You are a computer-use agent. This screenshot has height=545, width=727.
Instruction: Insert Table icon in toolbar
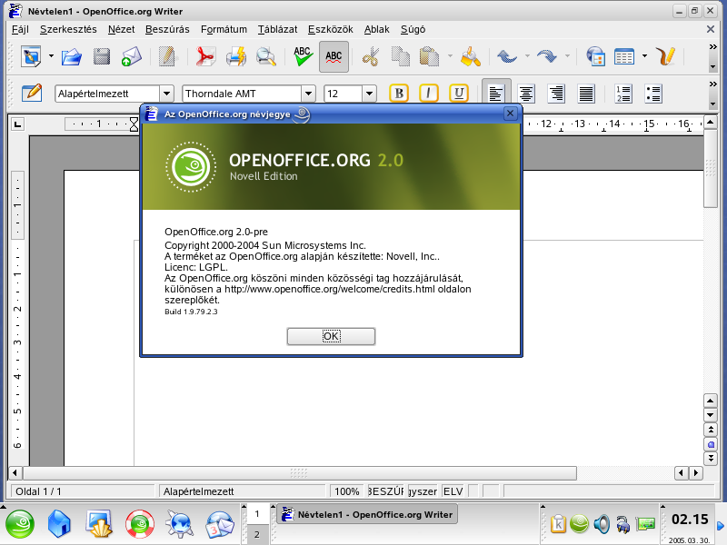(x=624, y=56)
